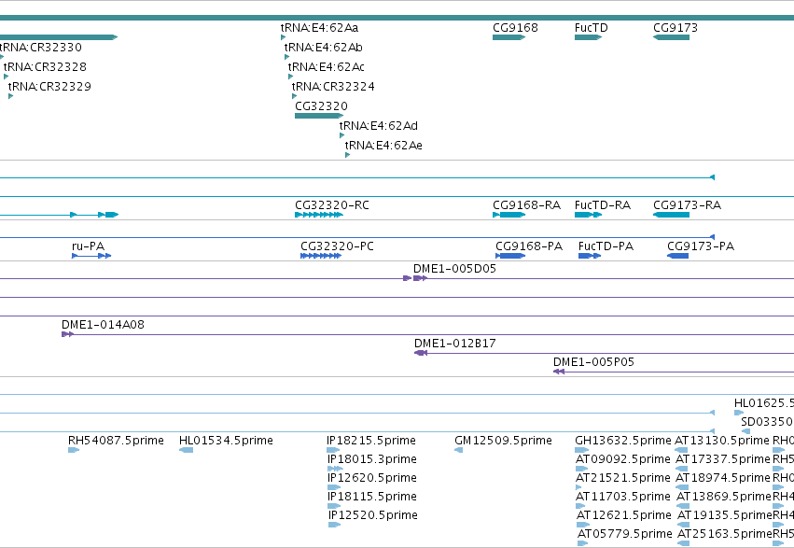Select EST IP18115.5prime
Screen dimensions: 794x548
pyautogui.click(x=334, y=506)
